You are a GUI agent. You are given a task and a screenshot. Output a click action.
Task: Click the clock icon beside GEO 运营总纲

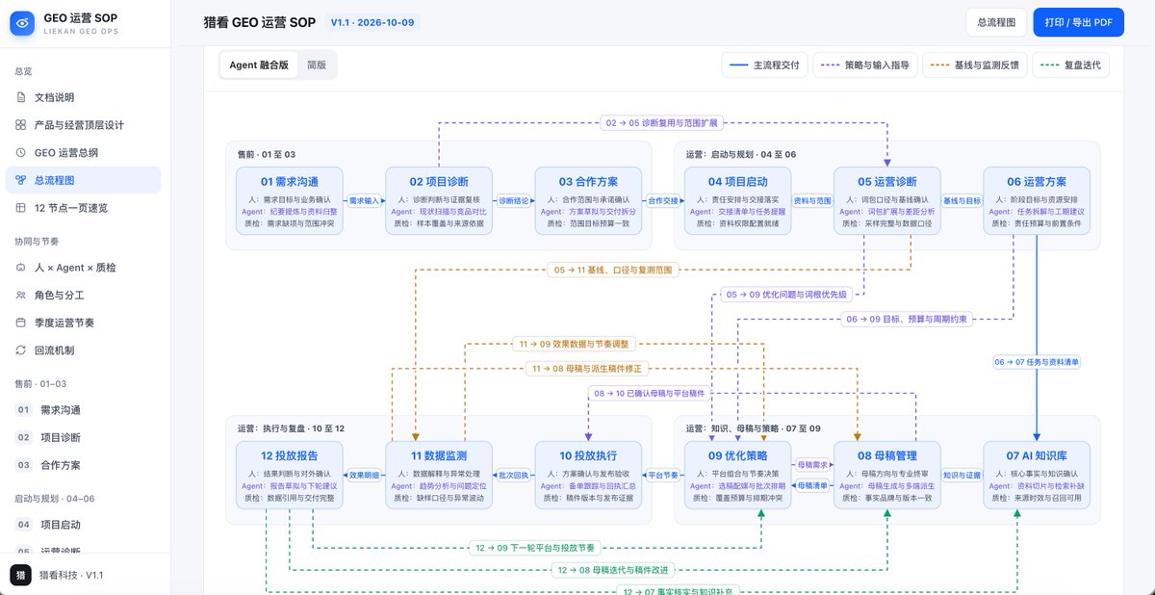[x=21, y=152]
